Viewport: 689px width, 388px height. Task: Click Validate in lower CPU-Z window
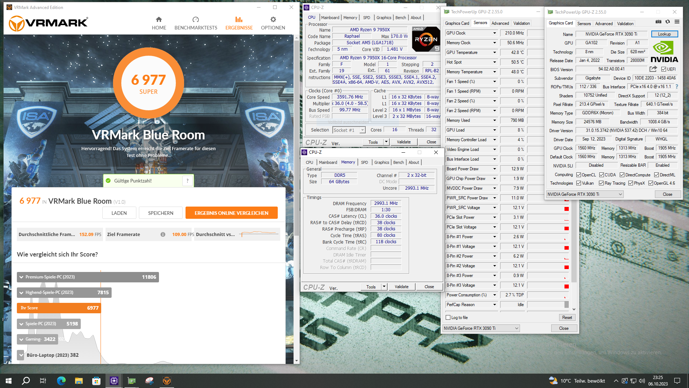(x=402, y=287)
